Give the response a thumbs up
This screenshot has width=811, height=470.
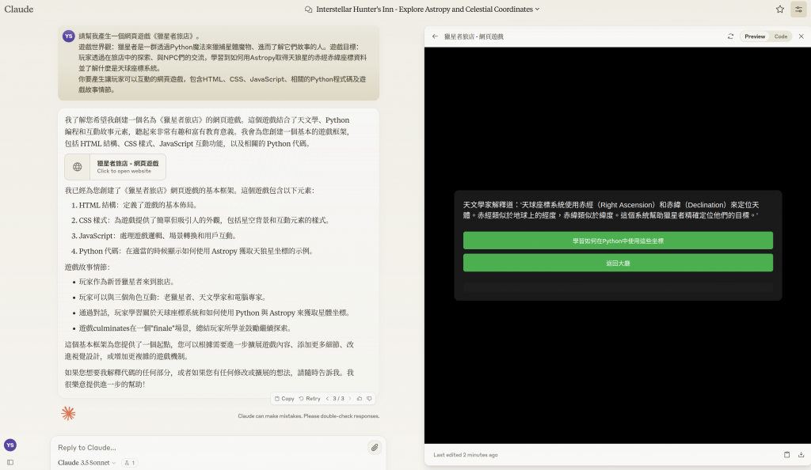[360, 399]
